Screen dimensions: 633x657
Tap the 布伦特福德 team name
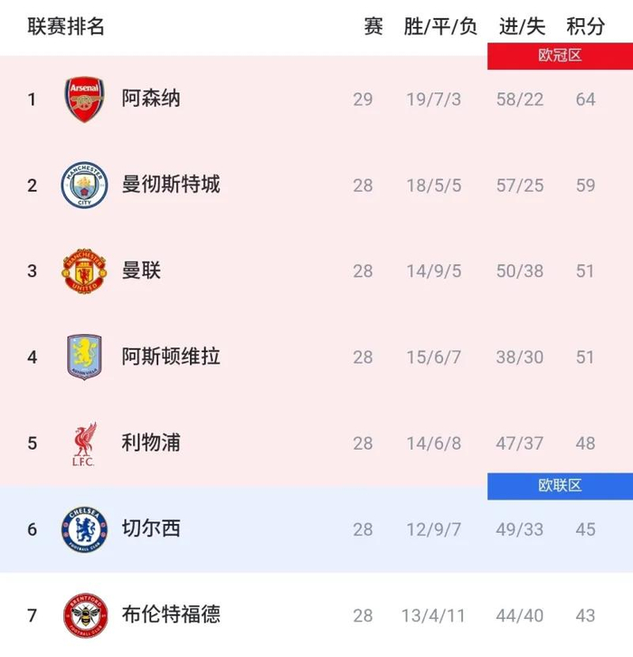171,615
